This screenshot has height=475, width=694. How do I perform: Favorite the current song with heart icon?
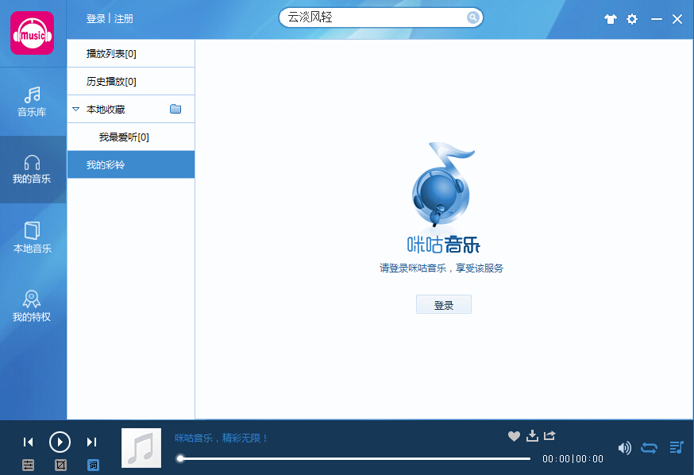pos(514,435)
